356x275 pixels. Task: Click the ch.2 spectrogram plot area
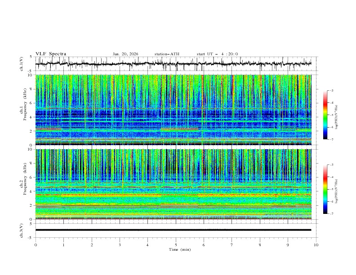click(174, 184)
